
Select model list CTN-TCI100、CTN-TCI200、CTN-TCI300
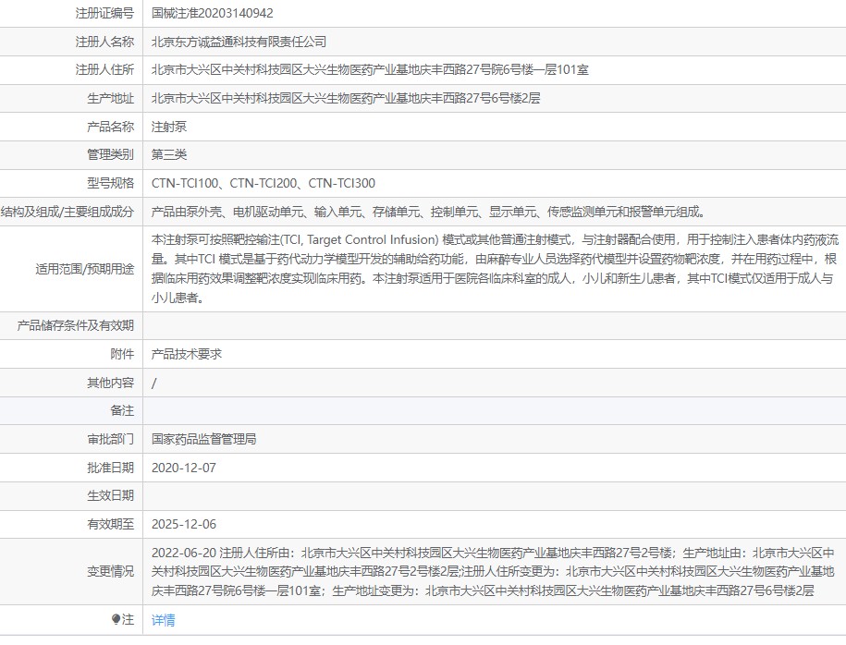[x=264, y=183]
